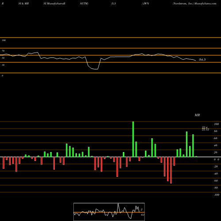
Task: Click the MR axis label 40
Action: tap(216, 145)
